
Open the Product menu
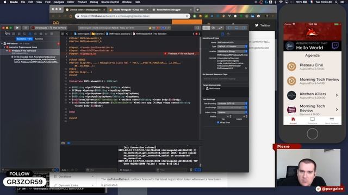82,2
